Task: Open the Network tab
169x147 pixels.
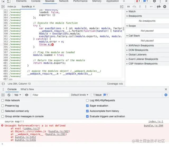Action: coord(64,1)
